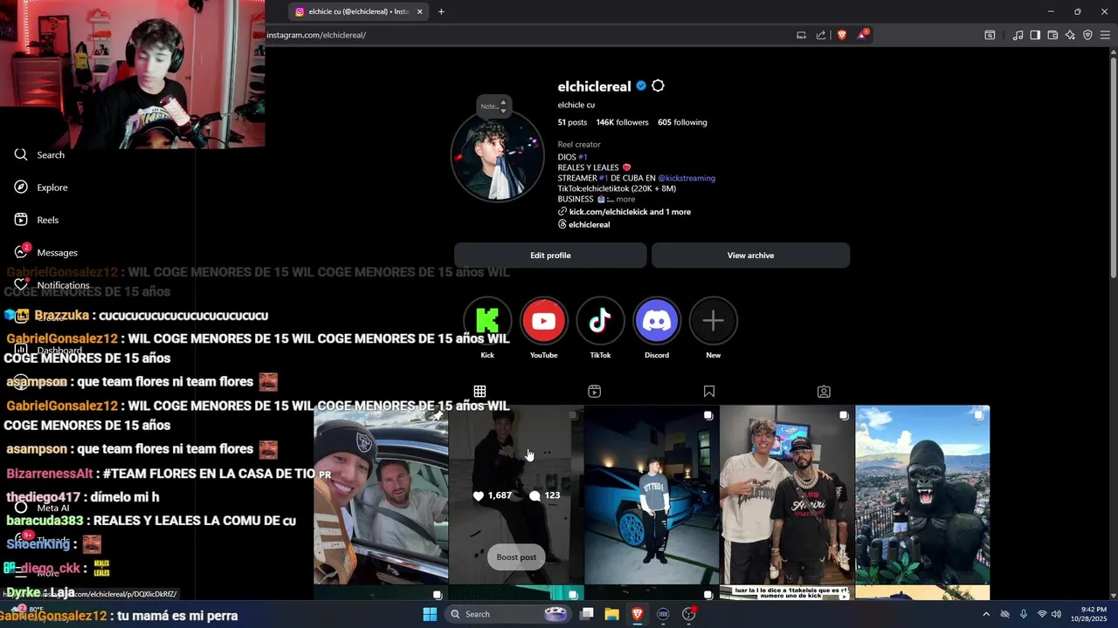Click the Edit profile button
The height and width of the screenshot is (628, 1118).
pyautogui.click(x=550, y=256)
